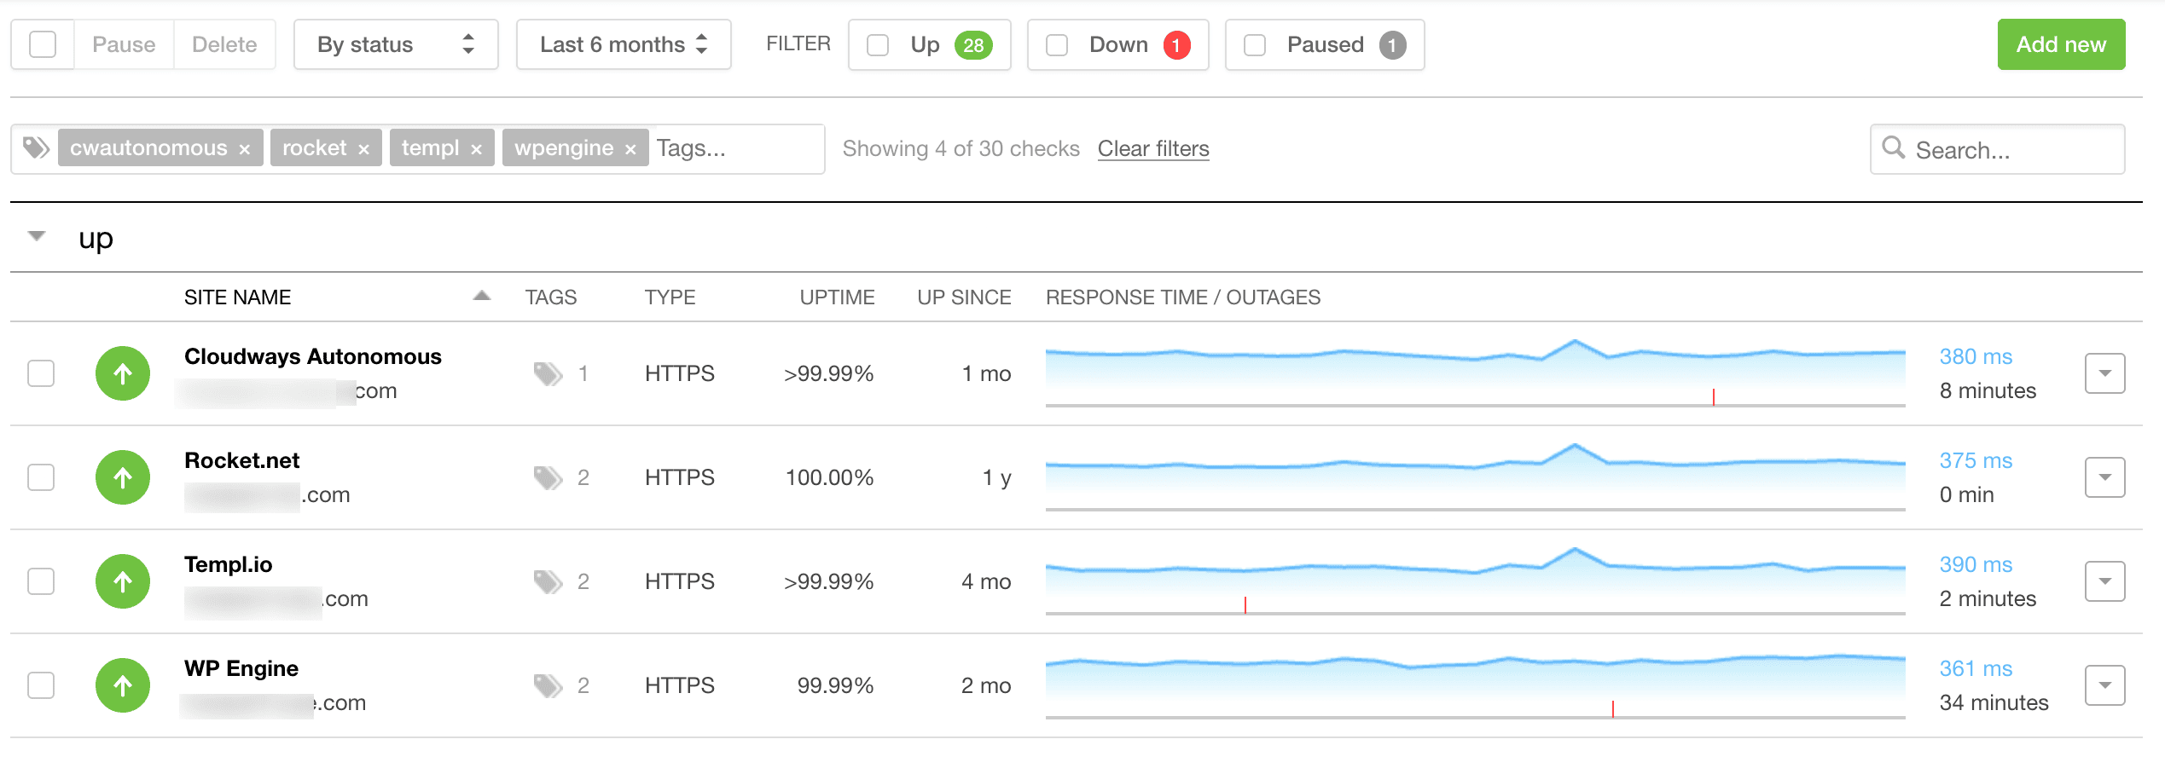
Task: Remove the wpengine tag filter
Action: (x=630, y=149)
